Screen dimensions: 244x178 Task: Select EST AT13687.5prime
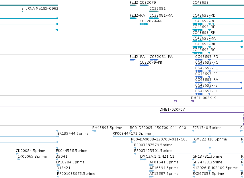pos(164,174)
